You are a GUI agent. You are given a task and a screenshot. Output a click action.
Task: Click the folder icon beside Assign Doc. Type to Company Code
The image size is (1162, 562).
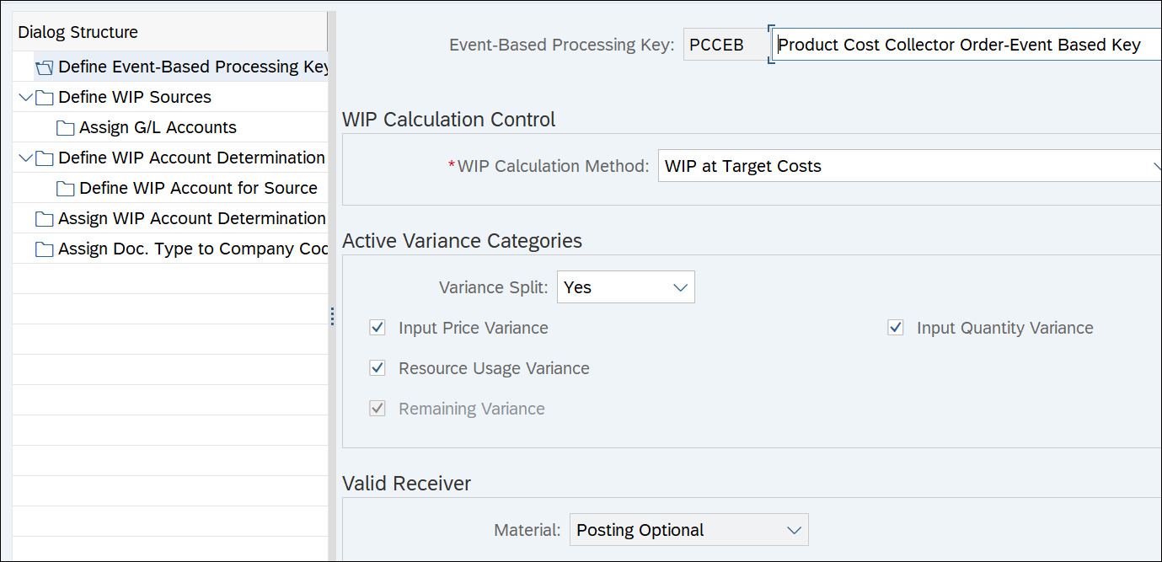[45, 249]
